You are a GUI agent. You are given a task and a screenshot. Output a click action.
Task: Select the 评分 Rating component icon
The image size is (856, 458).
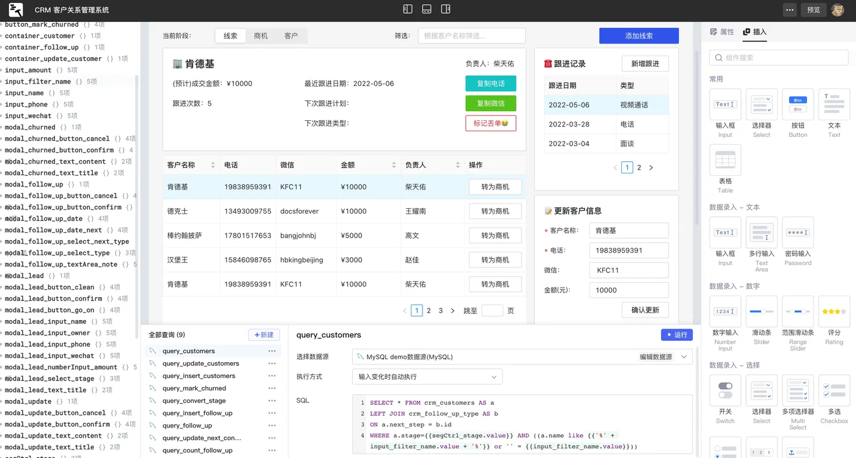pyautogui.click(x=834, y=311)
